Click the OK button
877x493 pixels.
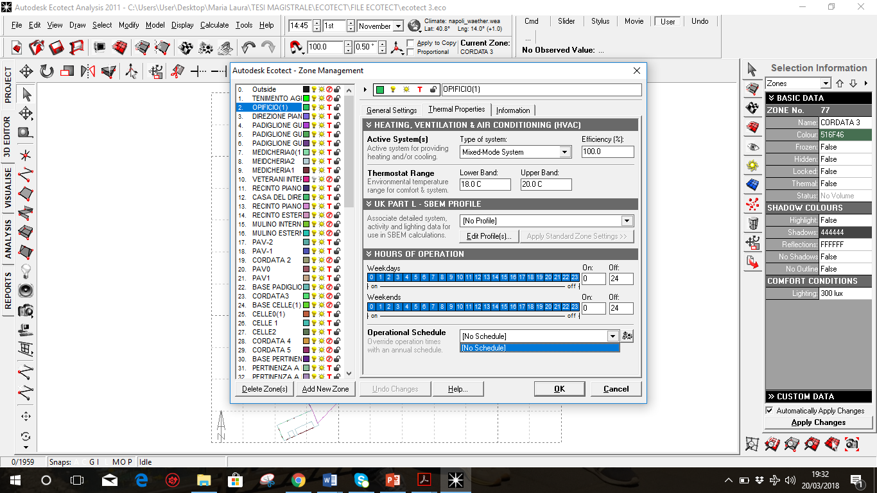coord(559,389)
